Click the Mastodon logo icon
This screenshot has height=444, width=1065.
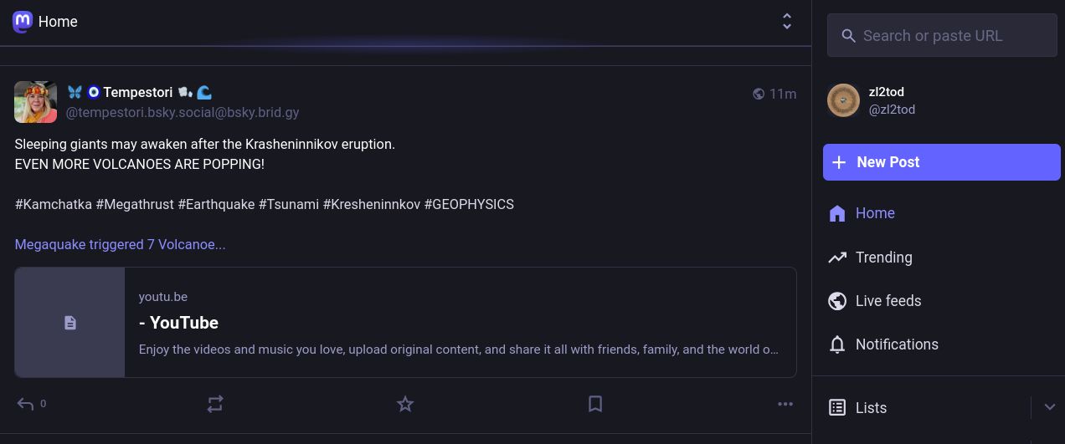coord(23,22)
